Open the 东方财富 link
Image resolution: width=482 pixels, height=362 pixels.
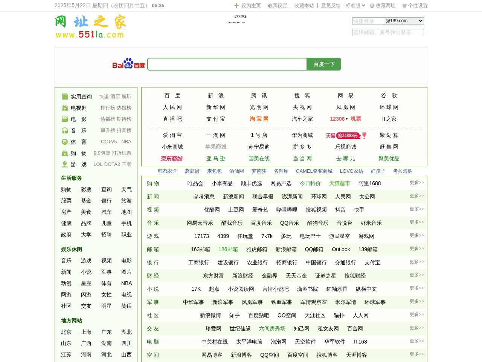point(214,276)
